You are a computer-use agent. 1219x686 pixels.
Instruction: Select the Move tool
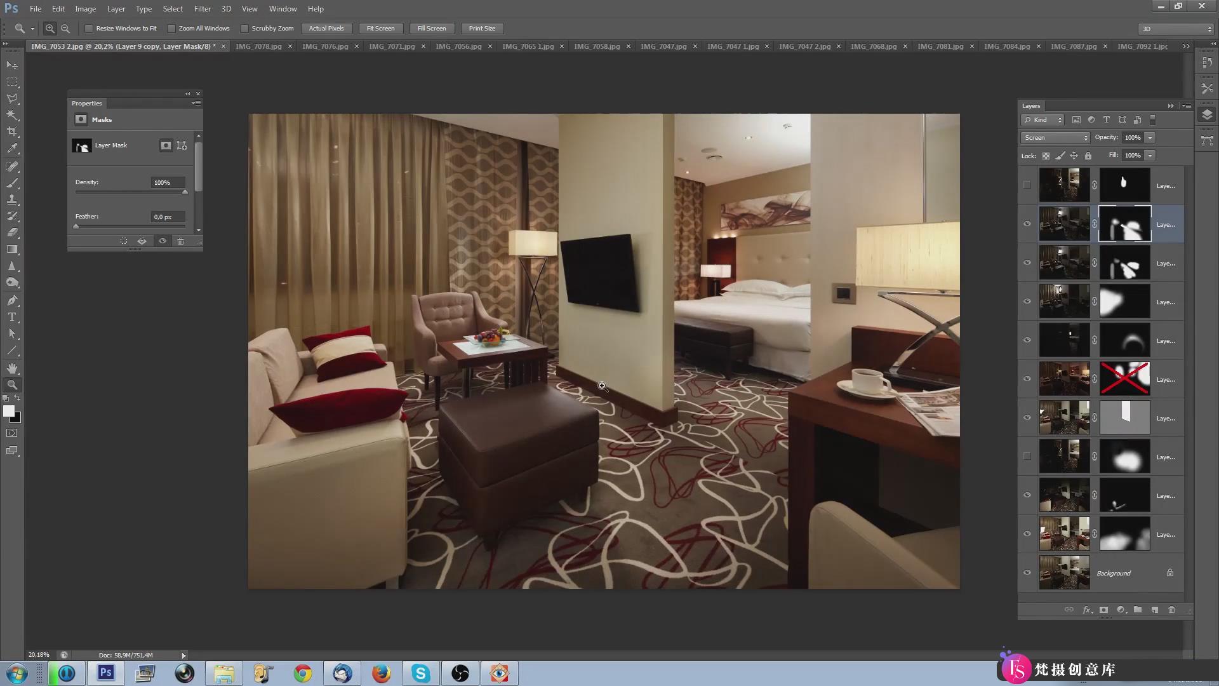(x=13, y=65)
